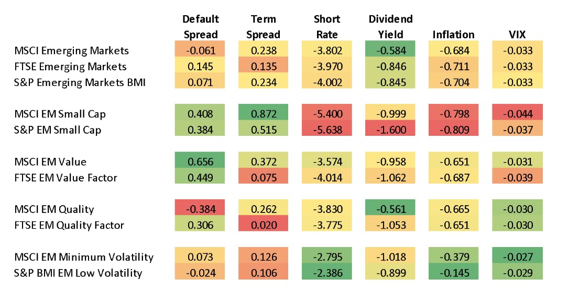
Task: Click the Default Spread column header
Action: tap(201, 27)
